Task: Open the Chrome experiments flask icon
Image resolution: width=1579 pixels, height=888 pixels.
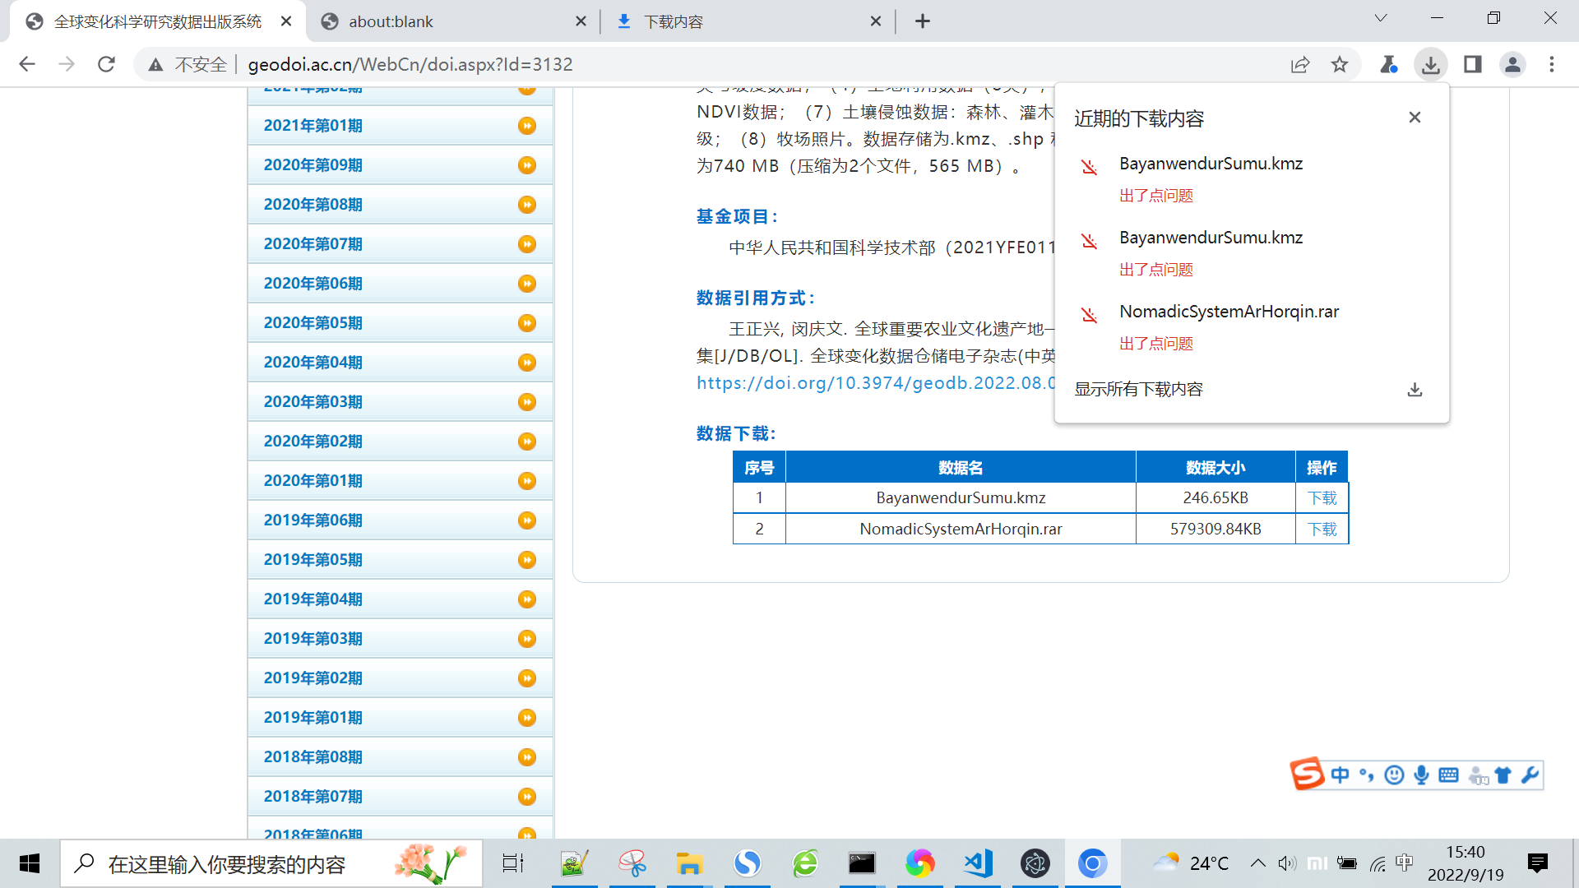Action: coord(1389,64)
